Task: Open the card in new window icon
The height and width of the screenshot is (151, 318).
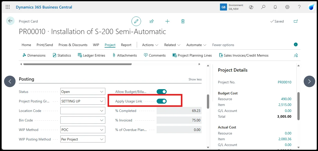Action: coord(296,21)
